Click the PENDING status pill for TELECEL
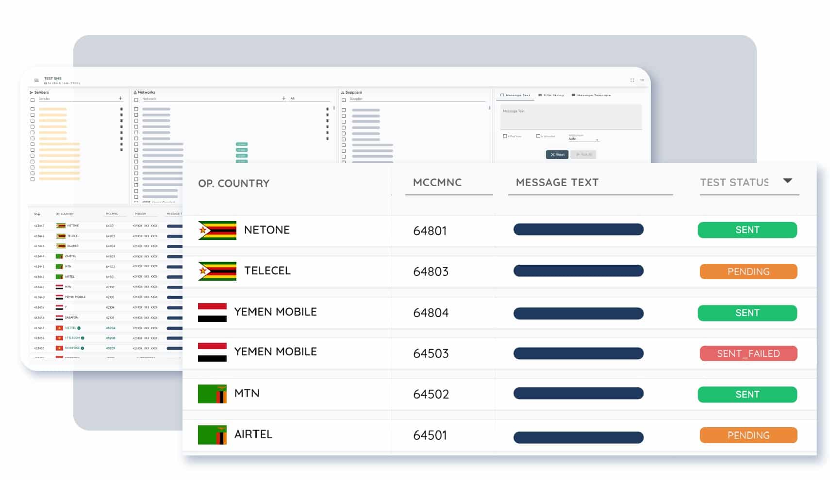Image resolution: width=830 pixels, height=480 pixels. (x=748, y=272)
